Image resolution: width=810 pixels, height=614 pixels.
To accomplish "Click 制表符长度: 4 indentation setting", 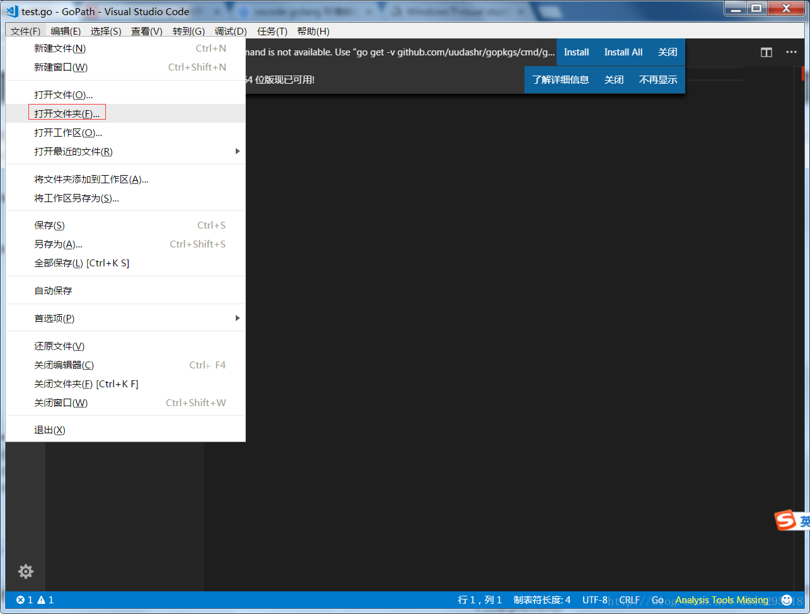I will click(542, 600).
